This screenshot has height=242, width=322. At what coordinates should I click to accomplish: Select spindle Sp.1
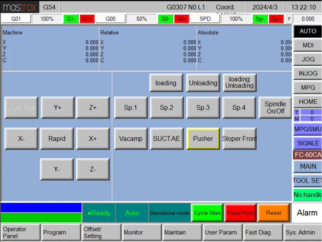(x=131, y=107)
